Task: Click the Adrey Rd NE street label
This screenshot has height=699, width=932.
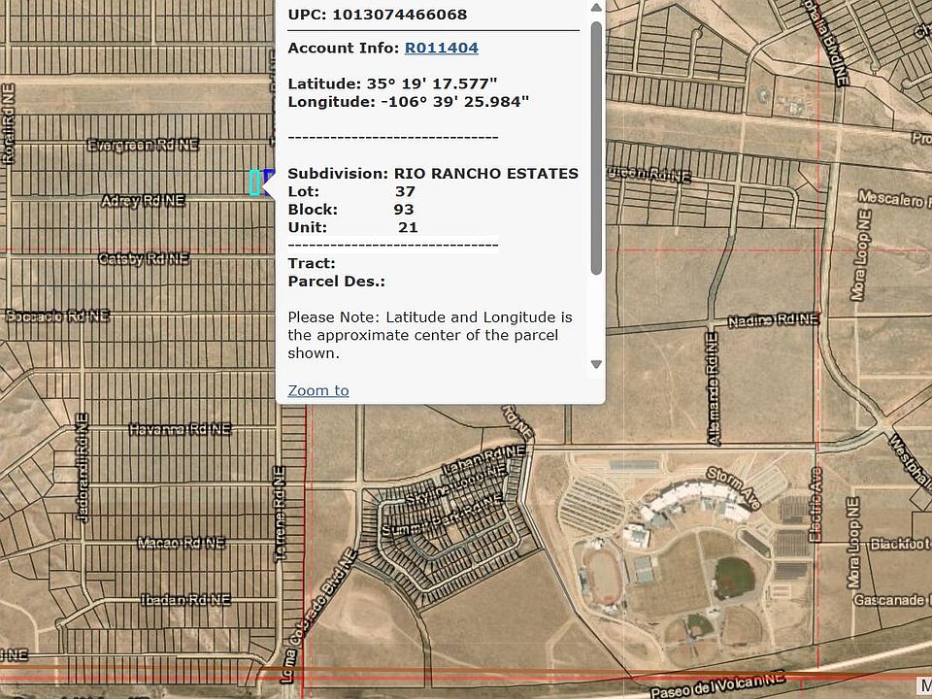Action: pyautogui.click(x=143, y=201)
